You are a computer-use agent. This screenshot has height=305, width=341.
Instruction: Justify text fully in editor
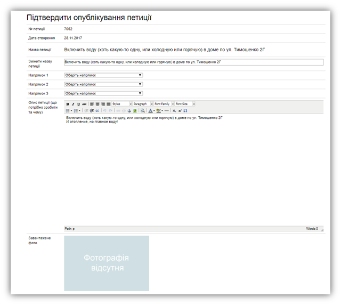click(x=108, y=104)
